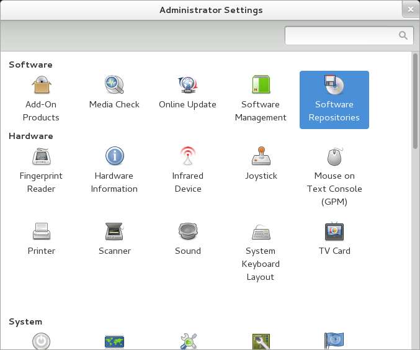Click the world map icon under System

click(x=114, y=342)
